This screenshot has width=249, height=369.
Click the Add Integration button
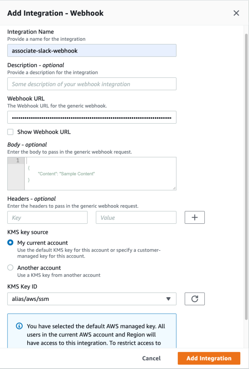208,358
